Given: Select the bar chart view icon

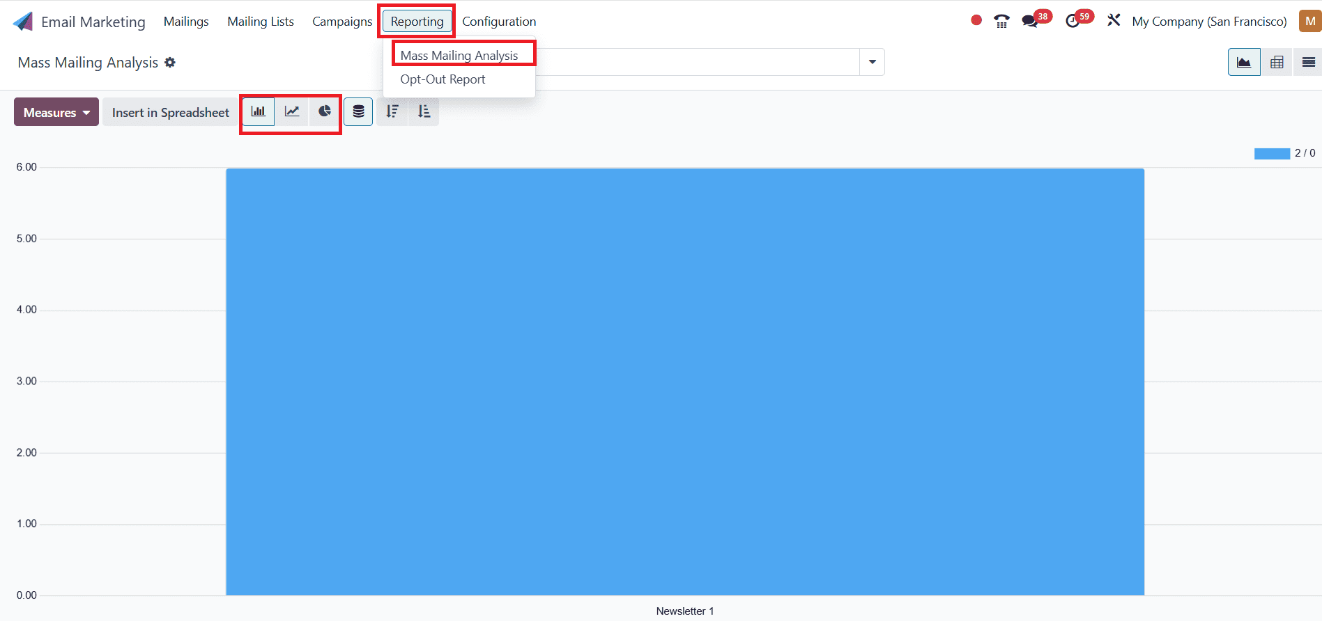Looking at the screenshot, I should (x=259, y=111).
